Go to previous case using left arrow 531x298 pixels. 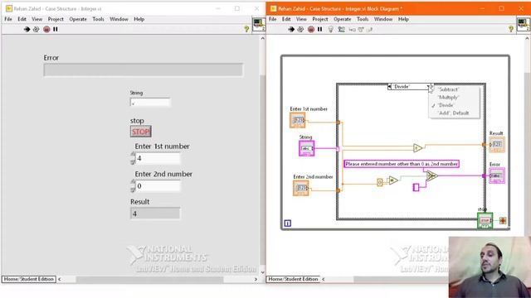point(389,87)
